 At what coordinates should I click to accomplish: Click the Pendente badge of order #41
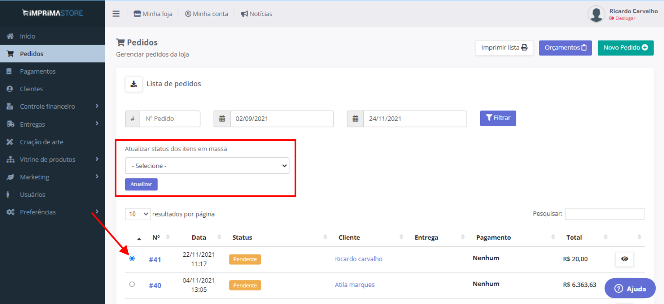(x=245, y=259)
